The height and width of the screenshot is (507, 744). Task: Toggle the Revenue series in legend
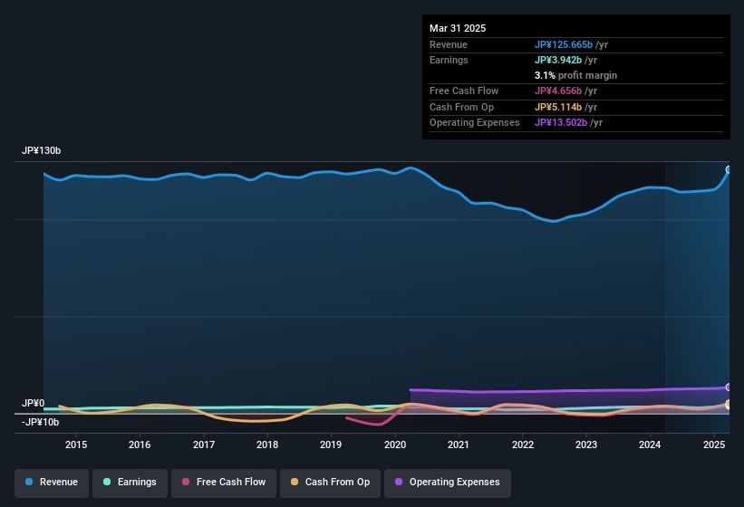coord(52,483)
